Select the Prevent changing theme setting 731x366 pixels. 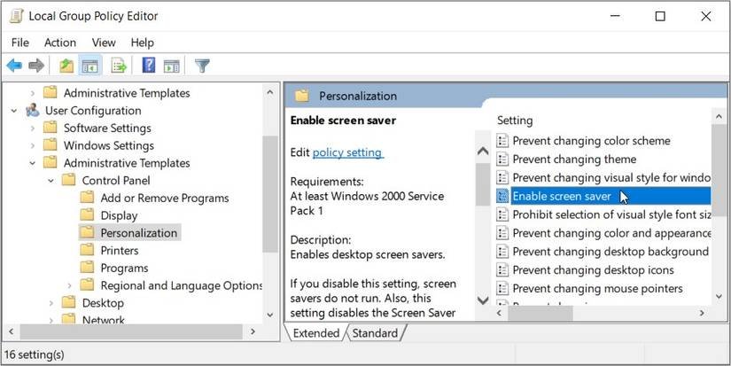[x=574, y=160]
